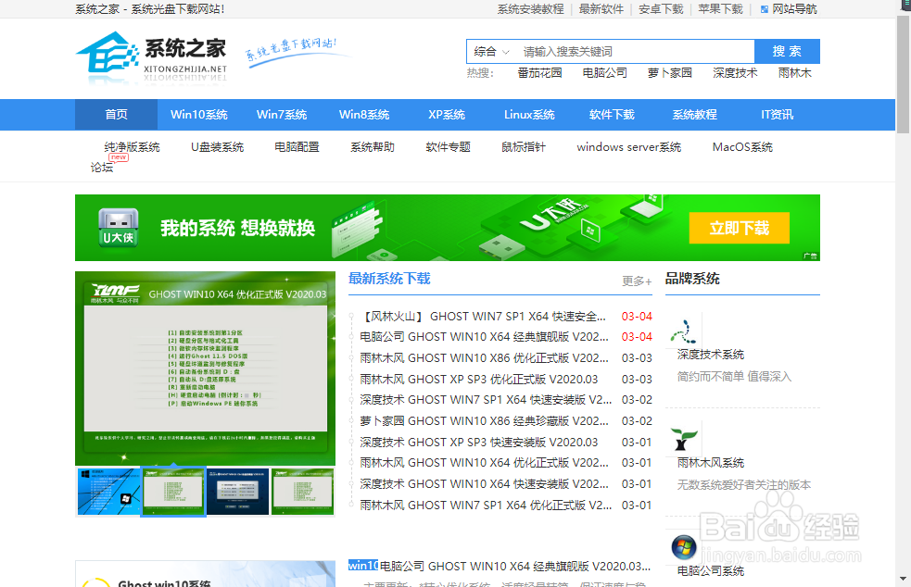The image size is (911, 587).
Task: Click the 搜索 search button
Action: pos(787,51)
